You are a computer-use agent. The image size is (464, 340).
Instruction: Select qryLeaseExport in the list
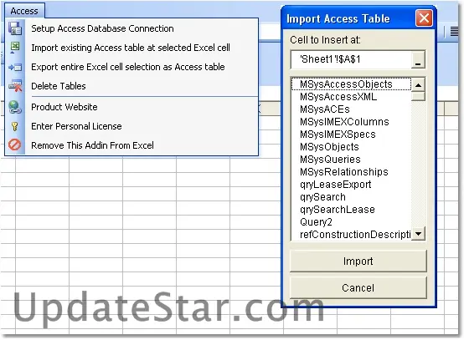[x=351, y=185]
